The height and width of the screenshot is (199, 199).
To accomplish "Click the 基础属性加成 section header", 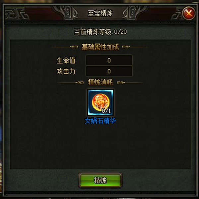I will [100, 47].
